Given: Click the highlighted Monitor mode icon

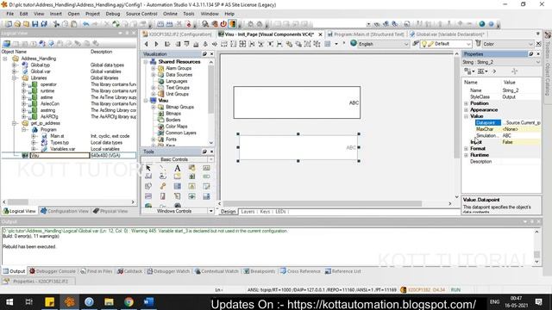Looking at the screenshot, I should (x=232, y=24).
